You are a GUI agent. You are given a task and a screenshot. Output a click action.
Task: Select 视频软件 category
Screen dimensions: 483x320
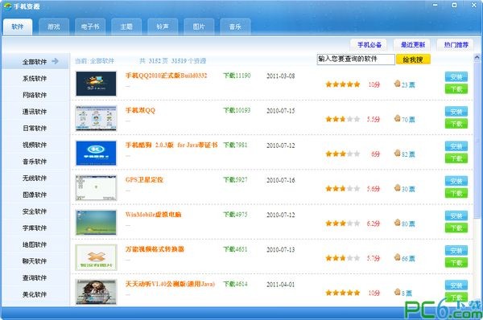coord(35,145)
